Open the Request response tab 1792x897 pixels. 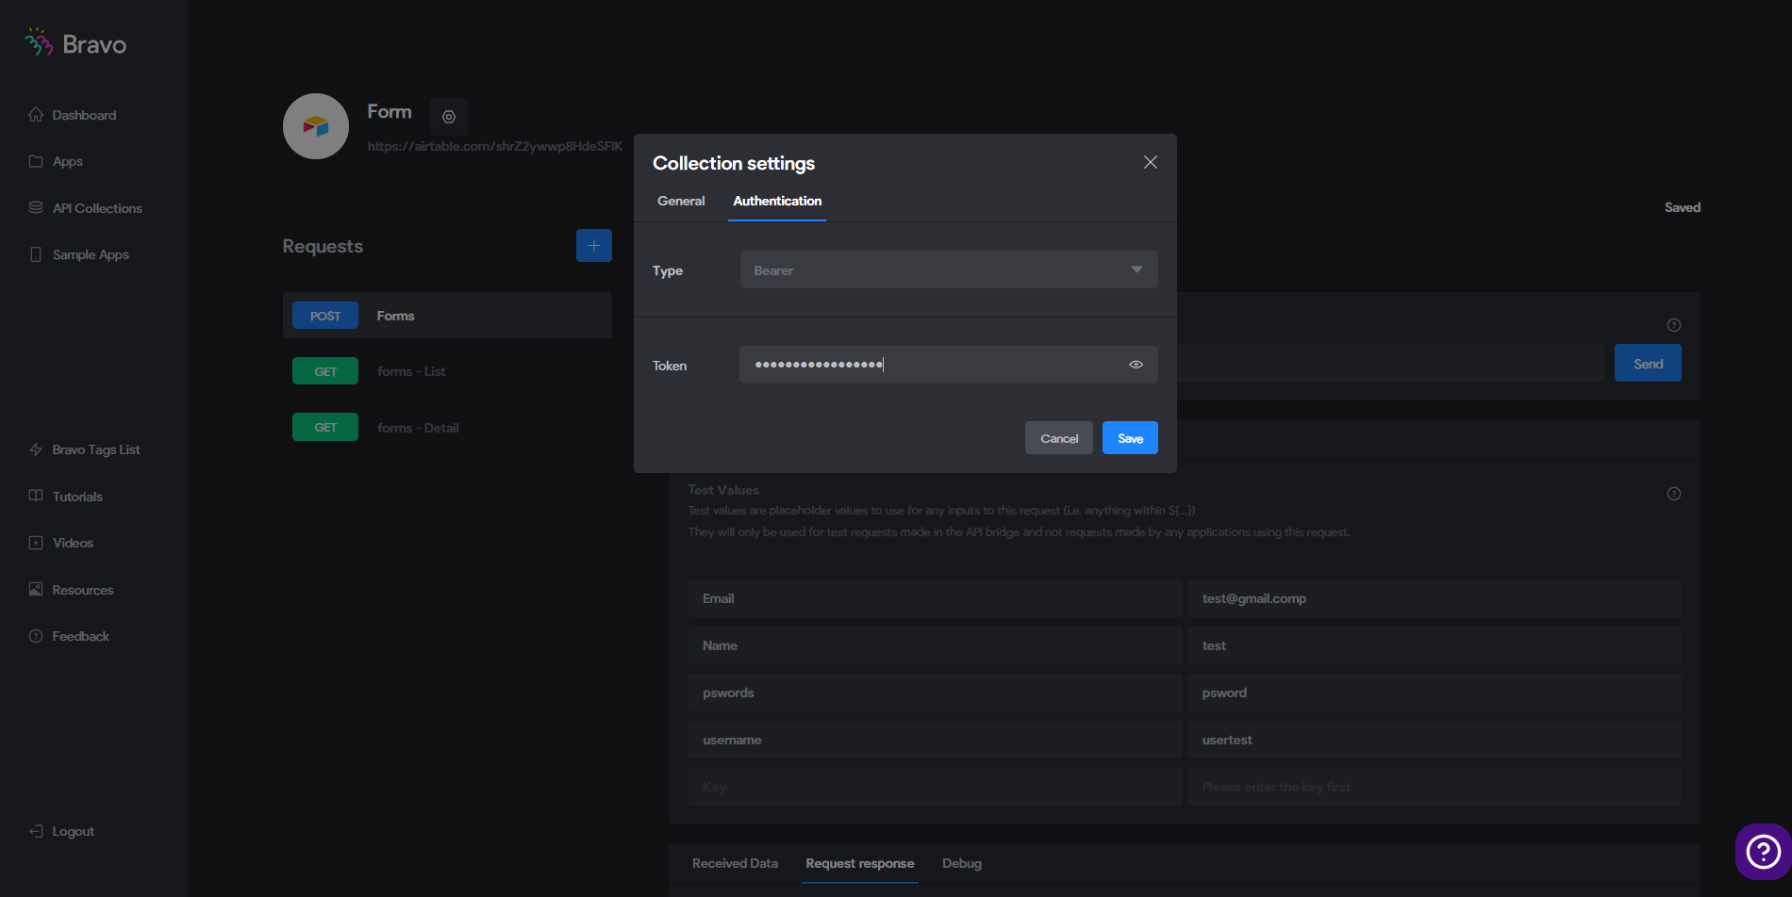coord(860,863)
